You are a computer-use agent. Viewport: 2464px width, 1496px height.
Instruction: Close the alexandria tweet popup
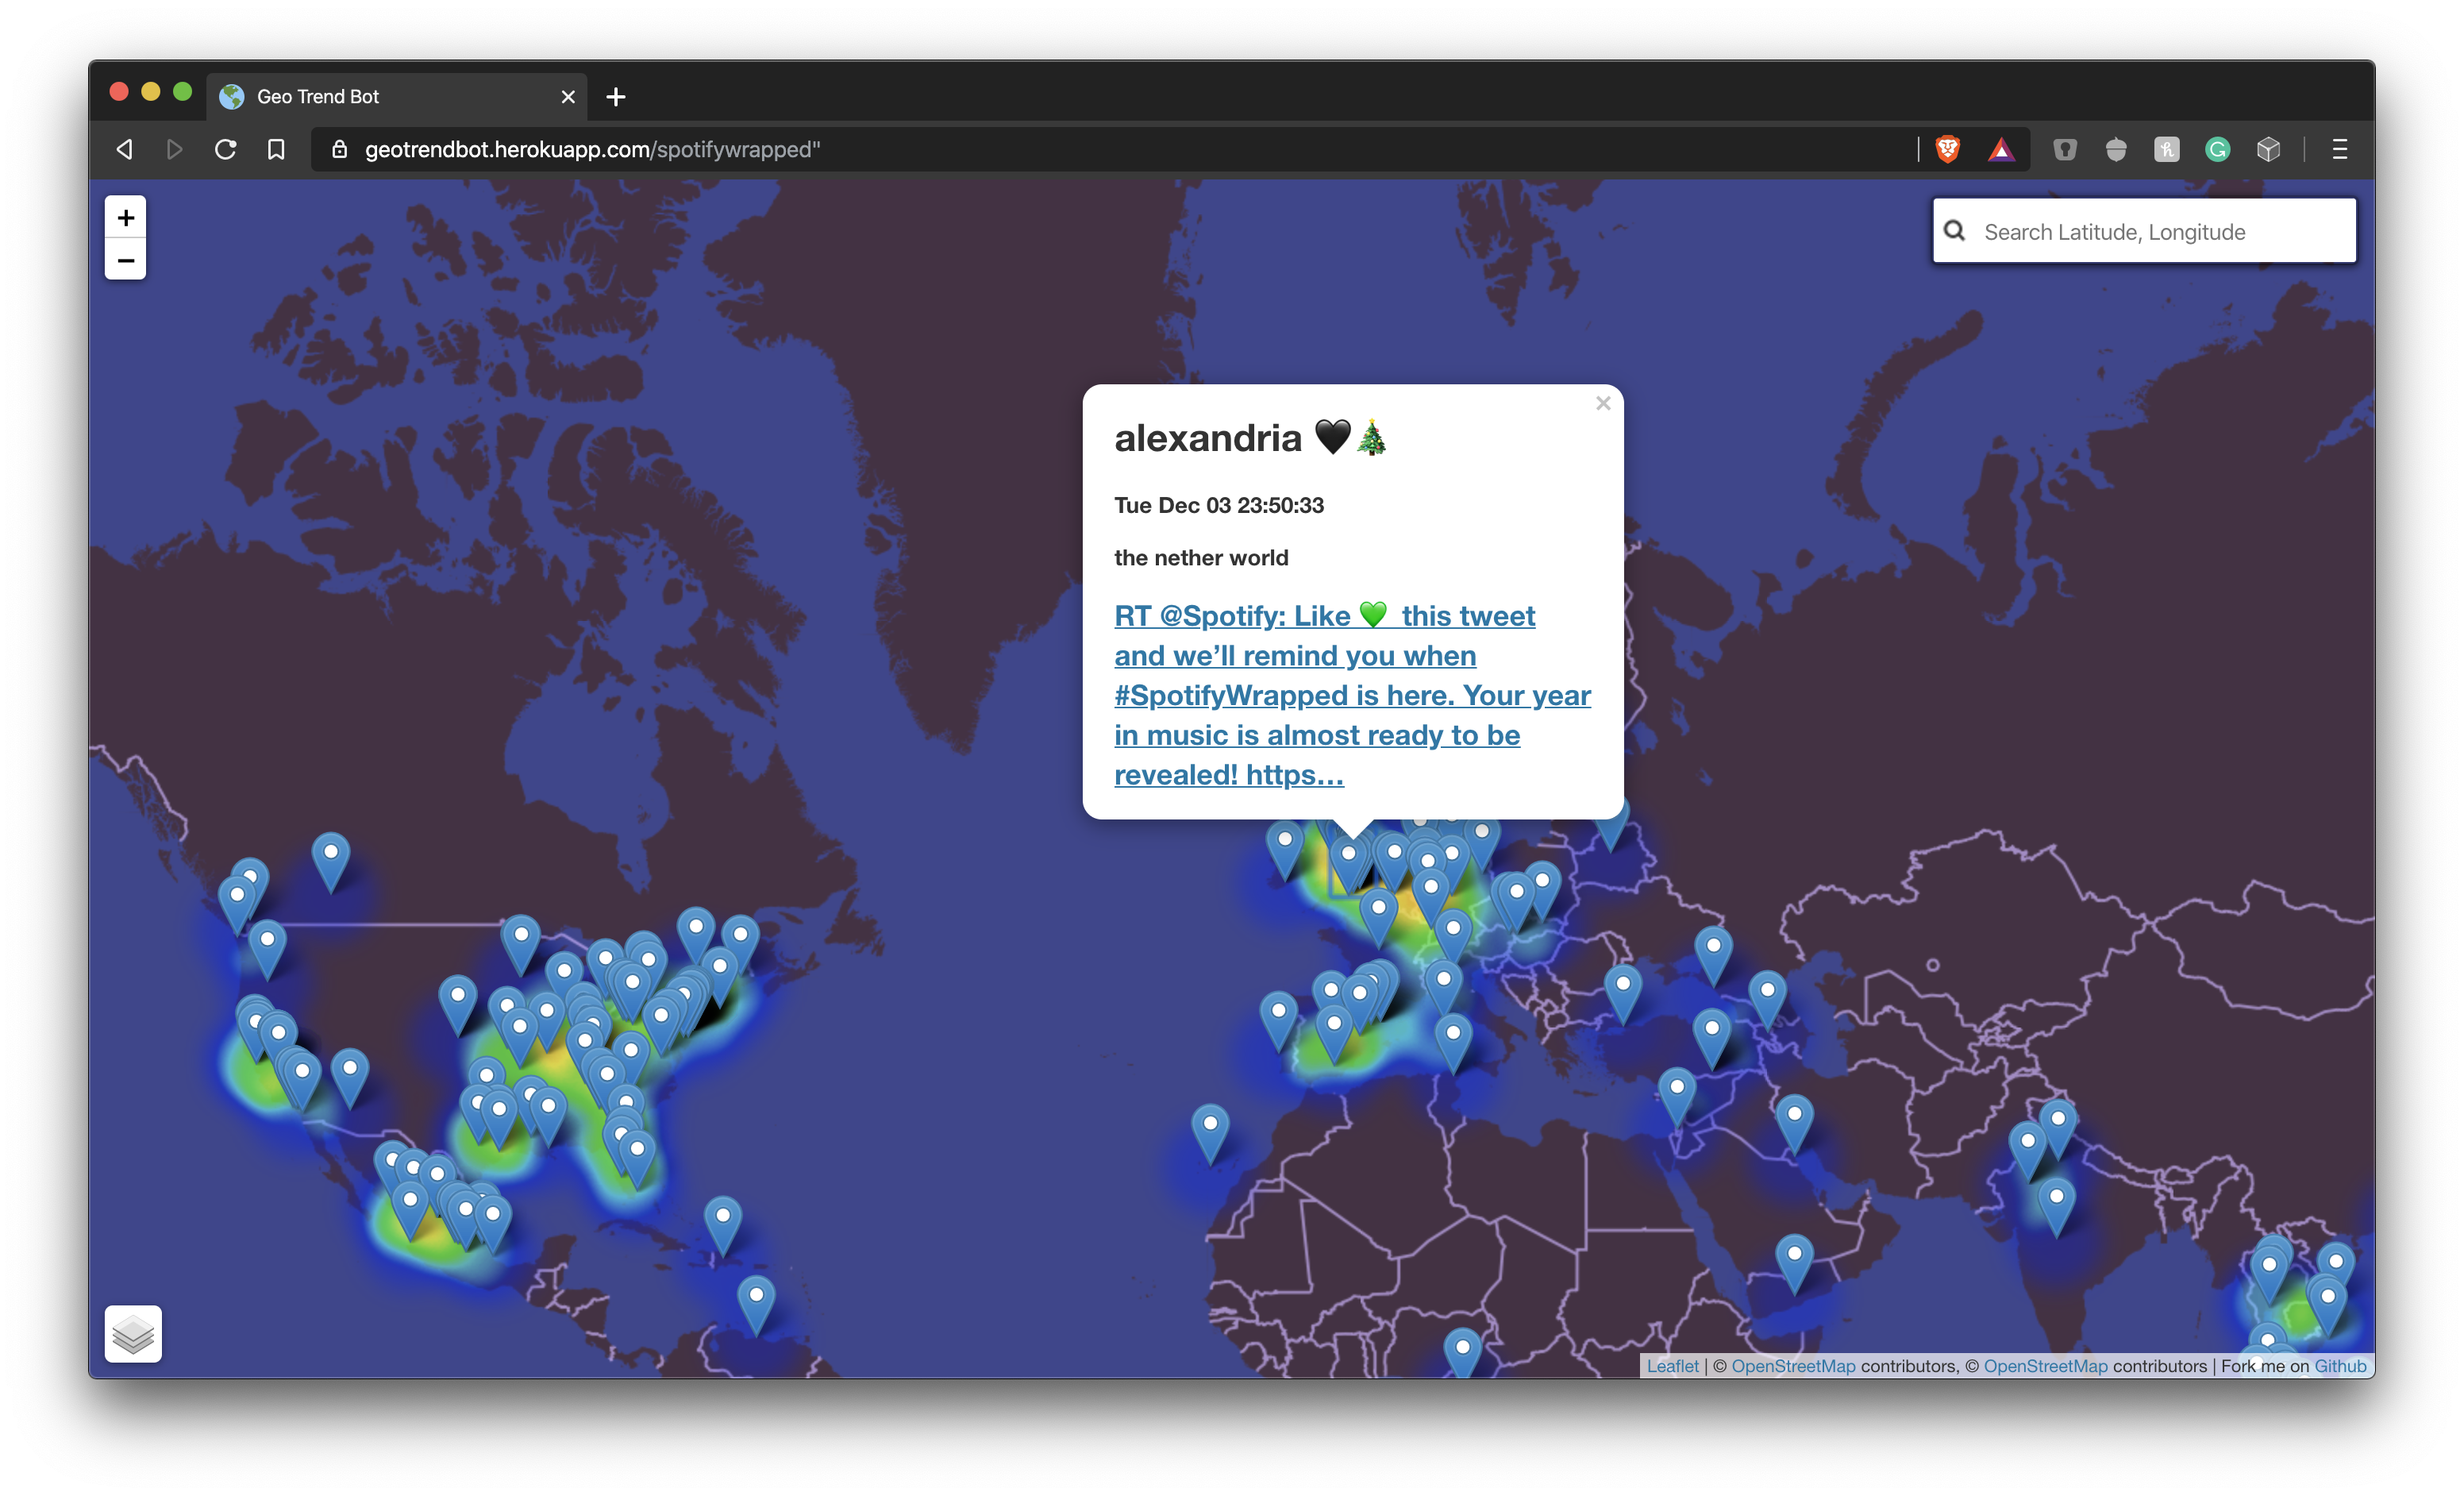coord(1603,403)
